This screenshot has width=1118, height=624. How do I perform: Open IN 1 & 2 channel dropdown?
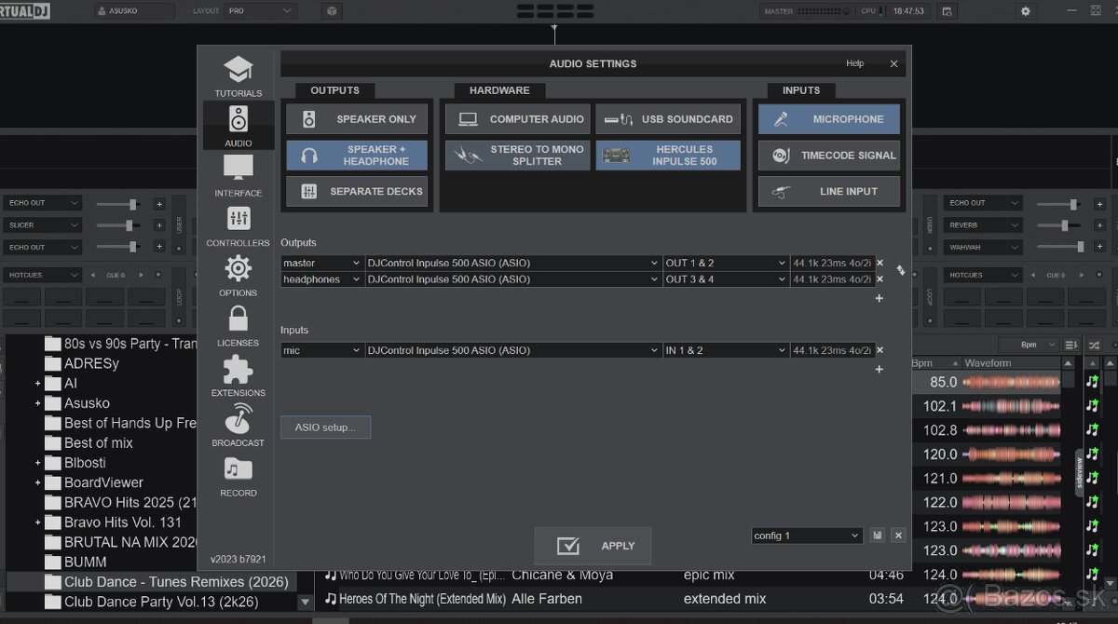click(726, 350)
